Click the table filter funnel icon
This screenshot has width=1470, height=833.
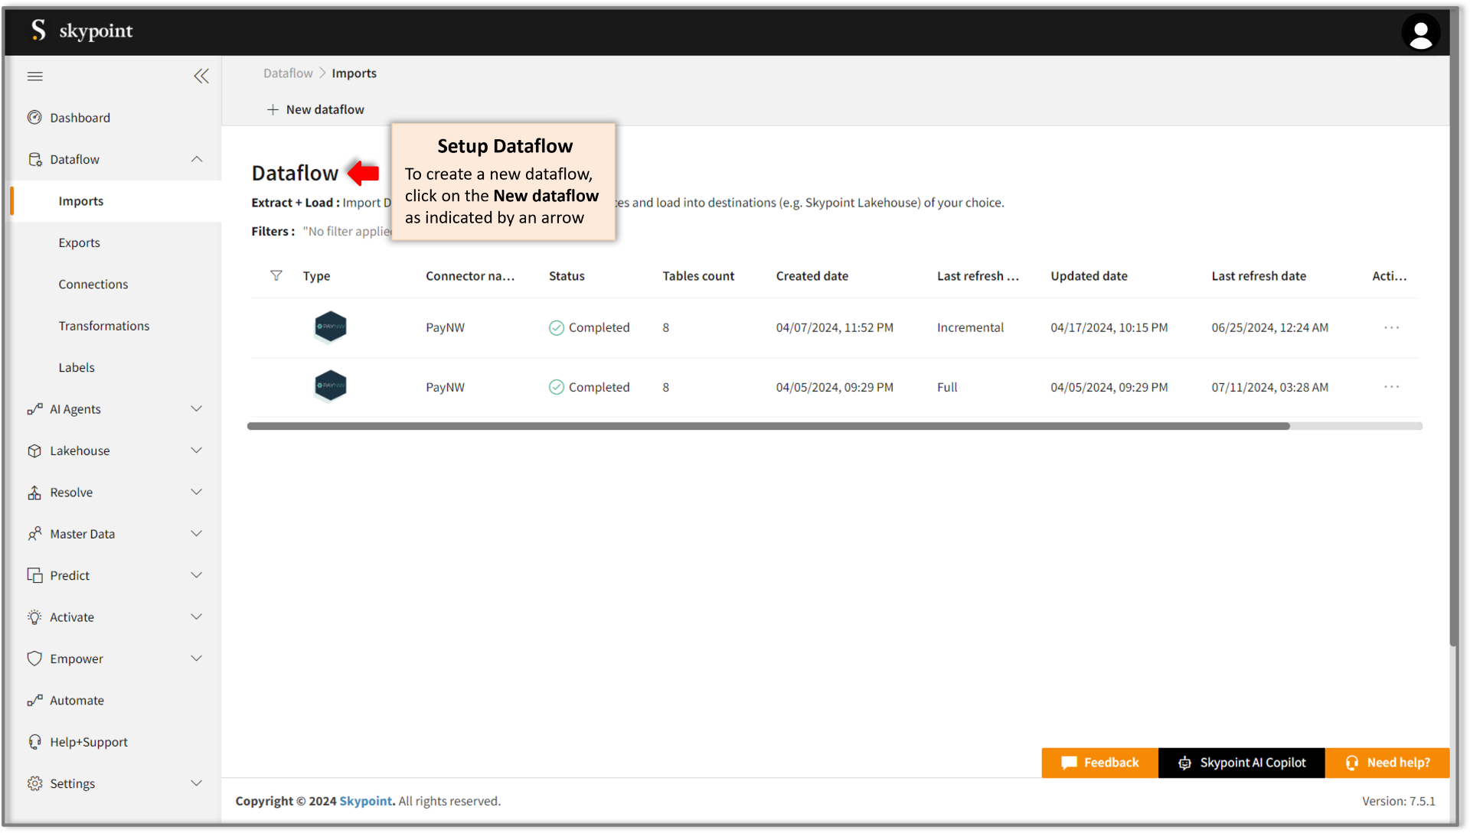pyautogui.click(x=276, y=275)
